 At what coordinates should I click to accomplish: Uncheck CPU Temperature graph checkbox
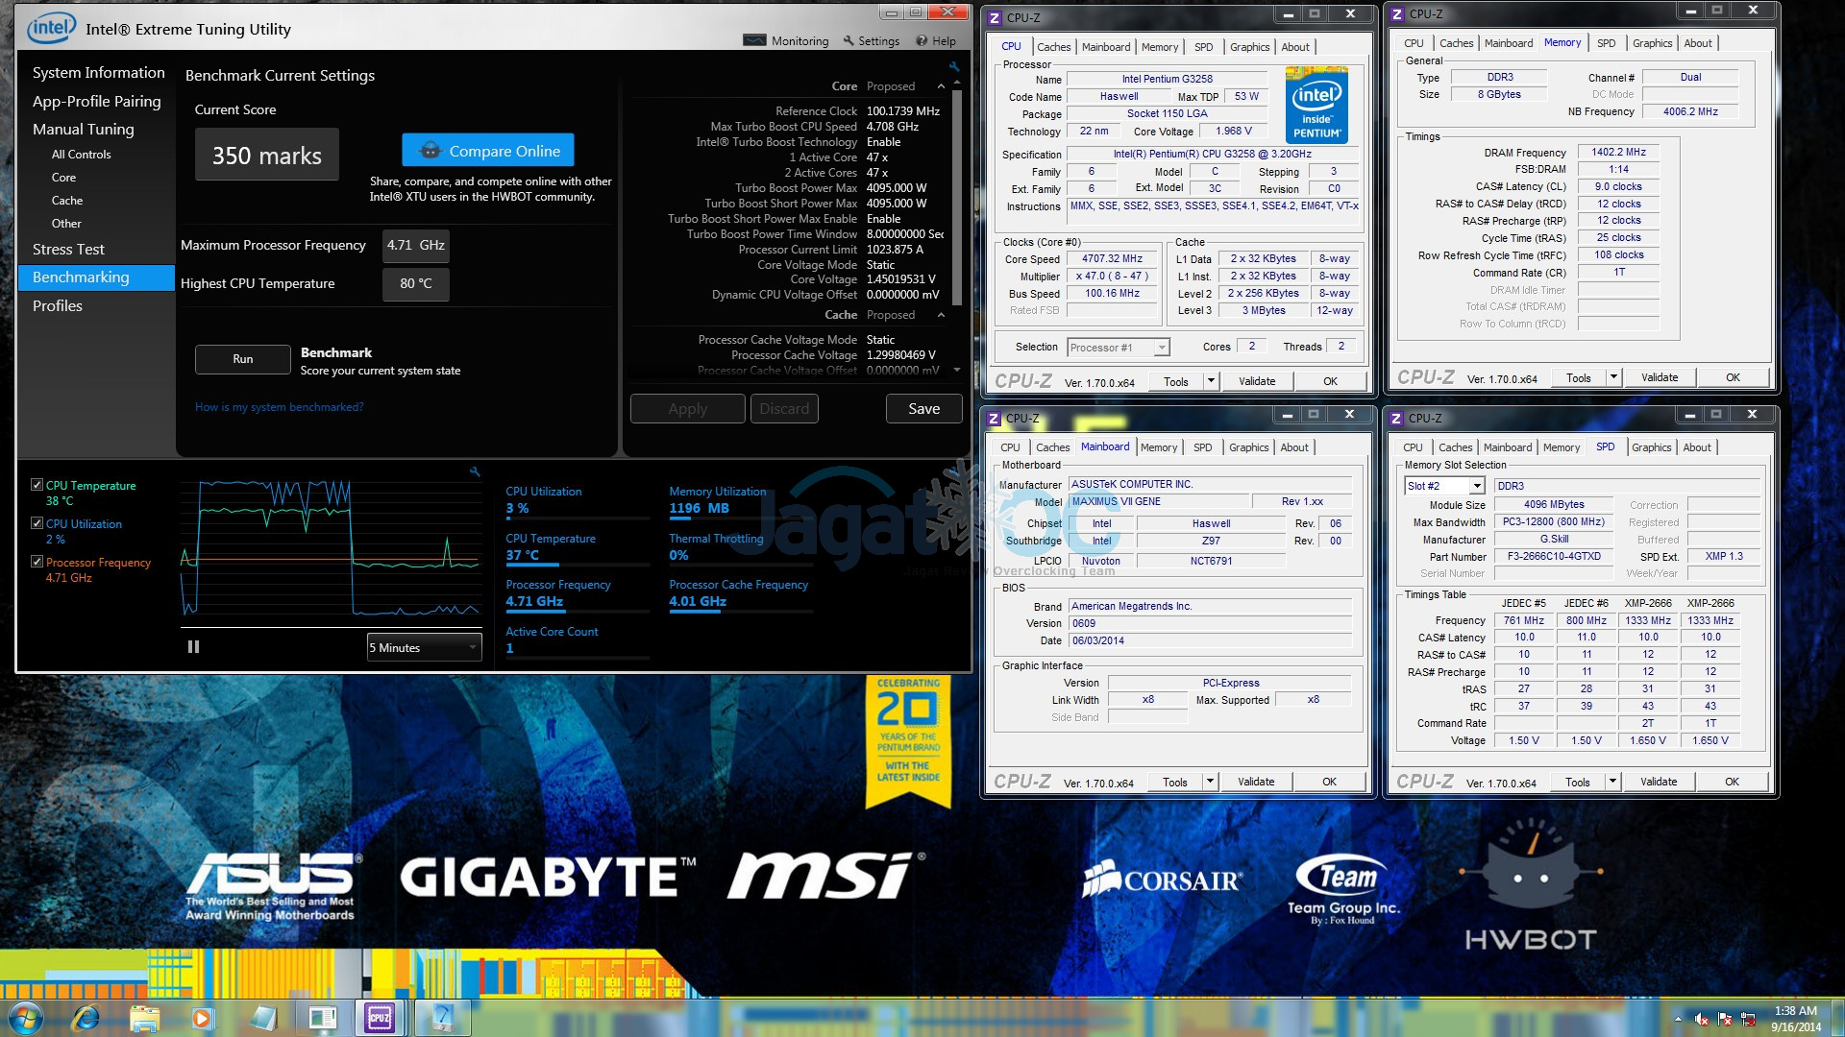(x=37, y=485)
